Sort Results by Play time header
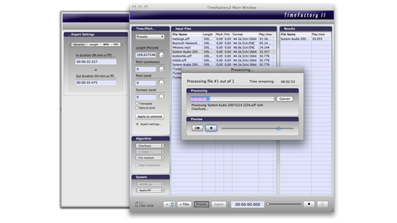 [321, 34]
